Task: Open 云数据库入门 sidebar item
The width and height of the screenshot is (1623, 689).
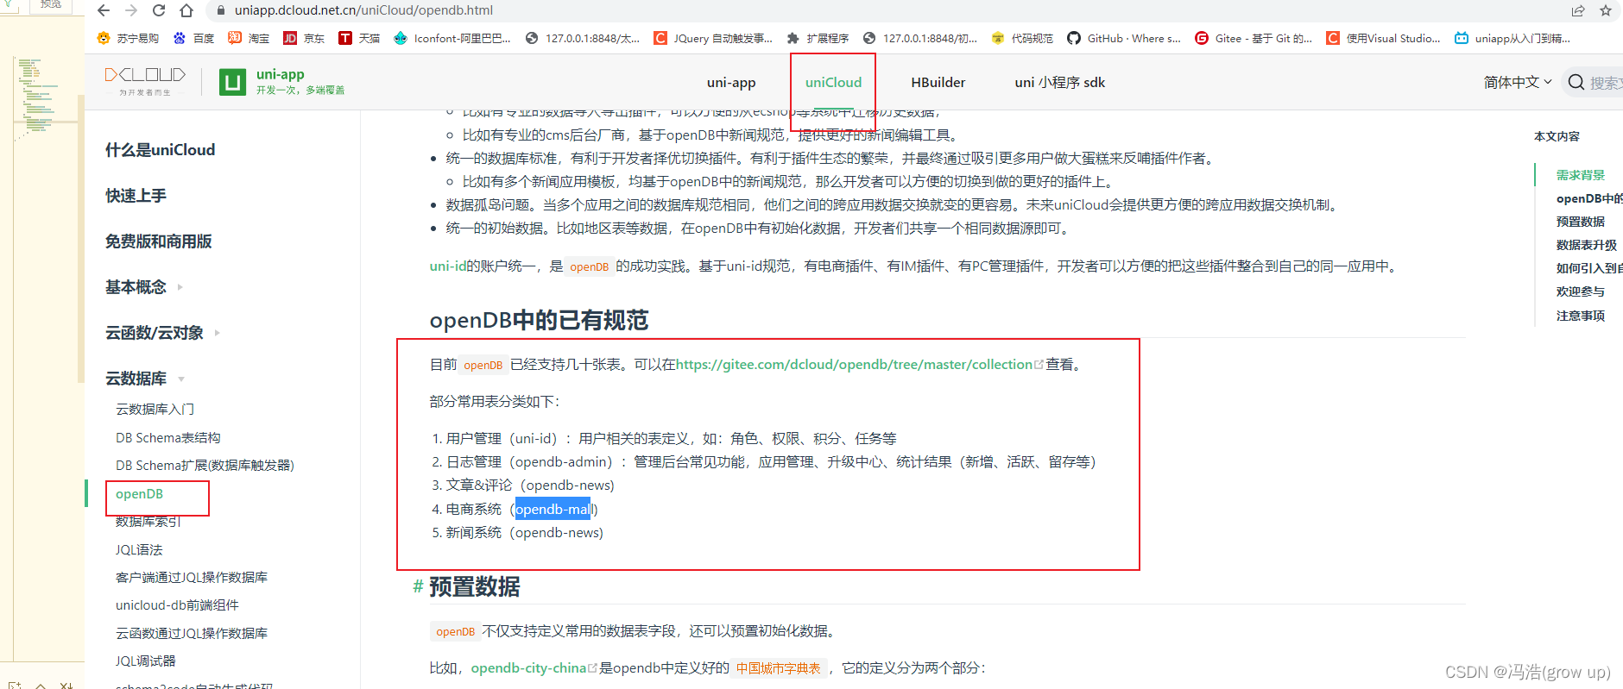Action: tap(155, 410)
